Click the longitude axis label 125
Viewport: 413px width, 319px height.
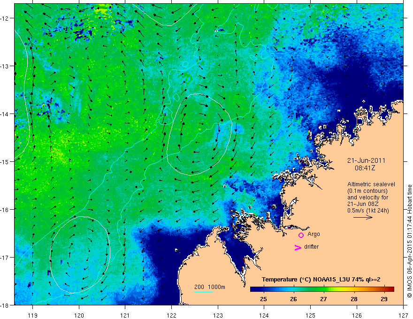[311, 315]
